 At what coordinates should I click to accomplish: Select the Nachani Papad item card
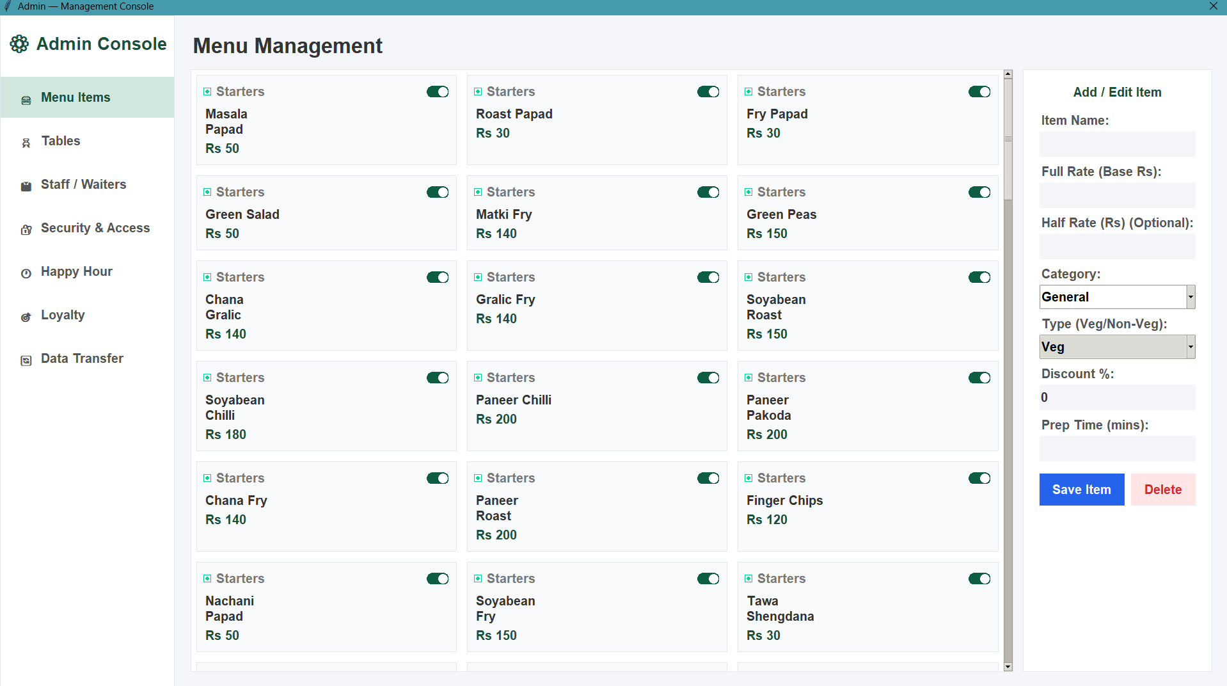coord(326,607)
